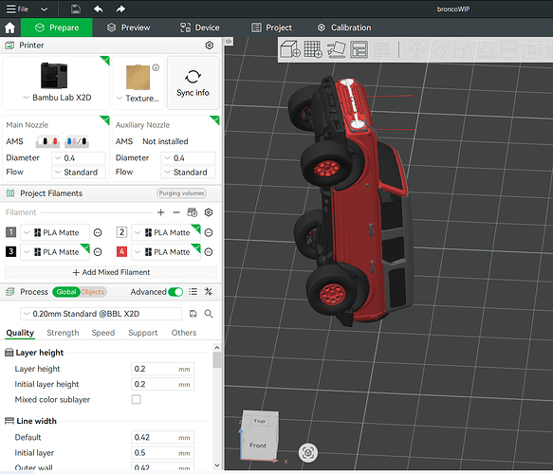553x474 pixels.
Task: Click the plus icon to add filament
Action: [161, 212]
